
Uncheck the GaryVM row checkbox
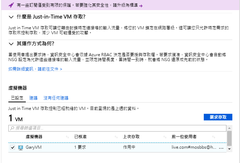tap(13, 148)
